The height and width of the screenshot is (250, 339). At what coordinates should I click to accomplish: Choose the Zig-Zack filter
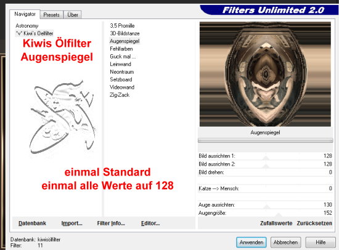120,95
